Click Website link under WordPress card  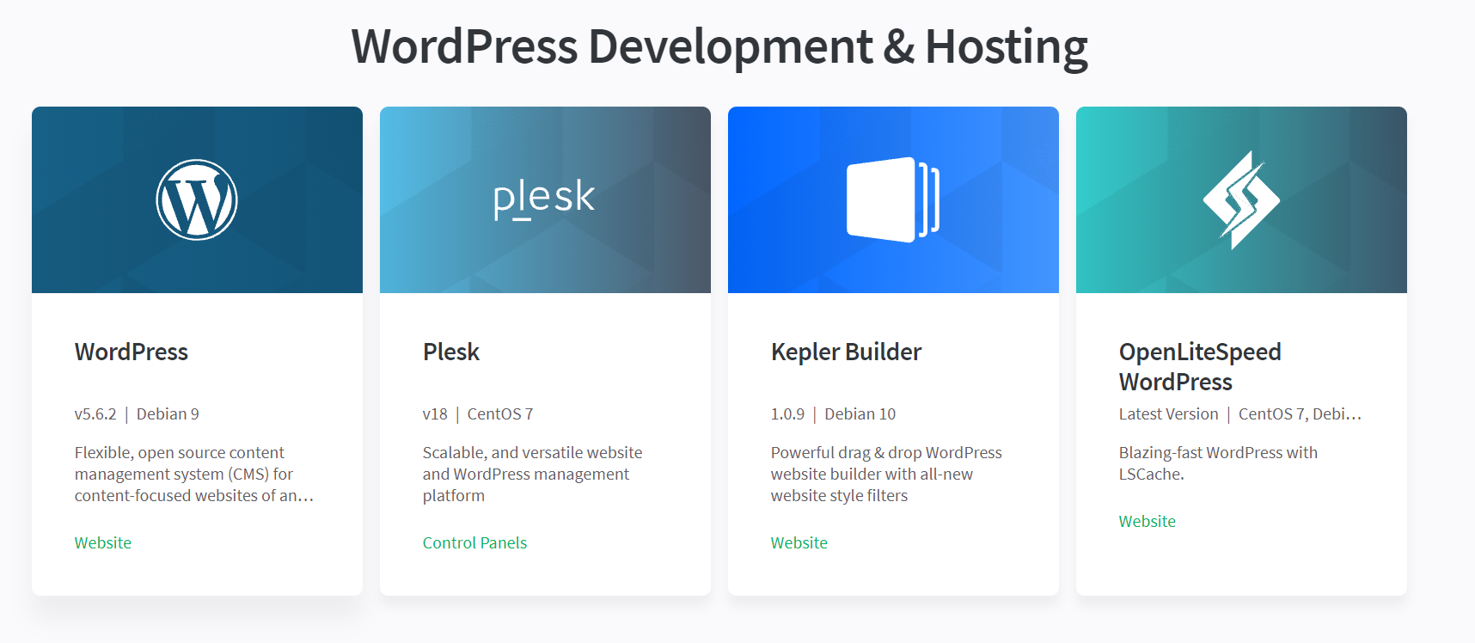(103, 542)
